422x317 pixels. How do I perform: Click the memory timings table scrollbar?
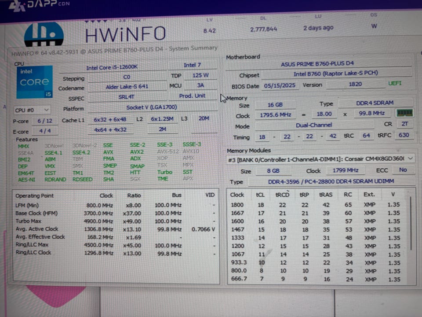pyautogui.click(x=411, y=223)
